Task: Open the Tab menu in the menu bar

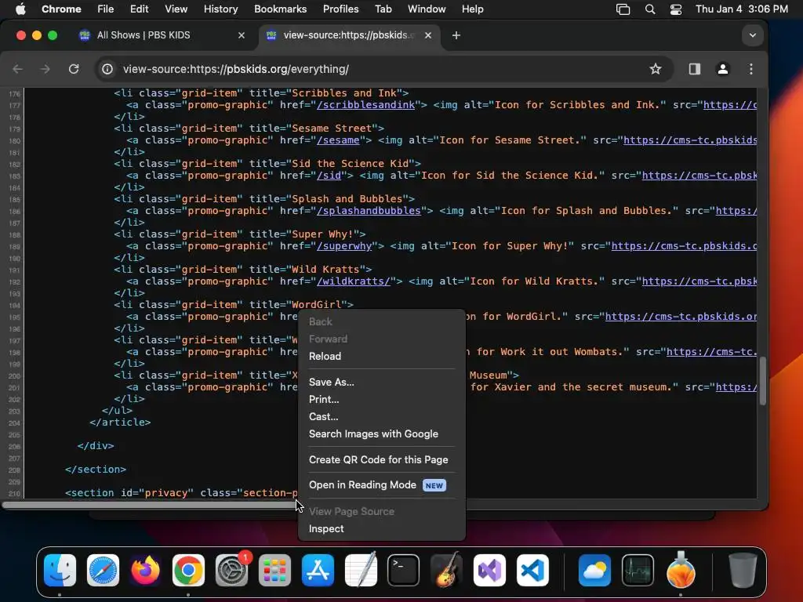Action: 383,9
